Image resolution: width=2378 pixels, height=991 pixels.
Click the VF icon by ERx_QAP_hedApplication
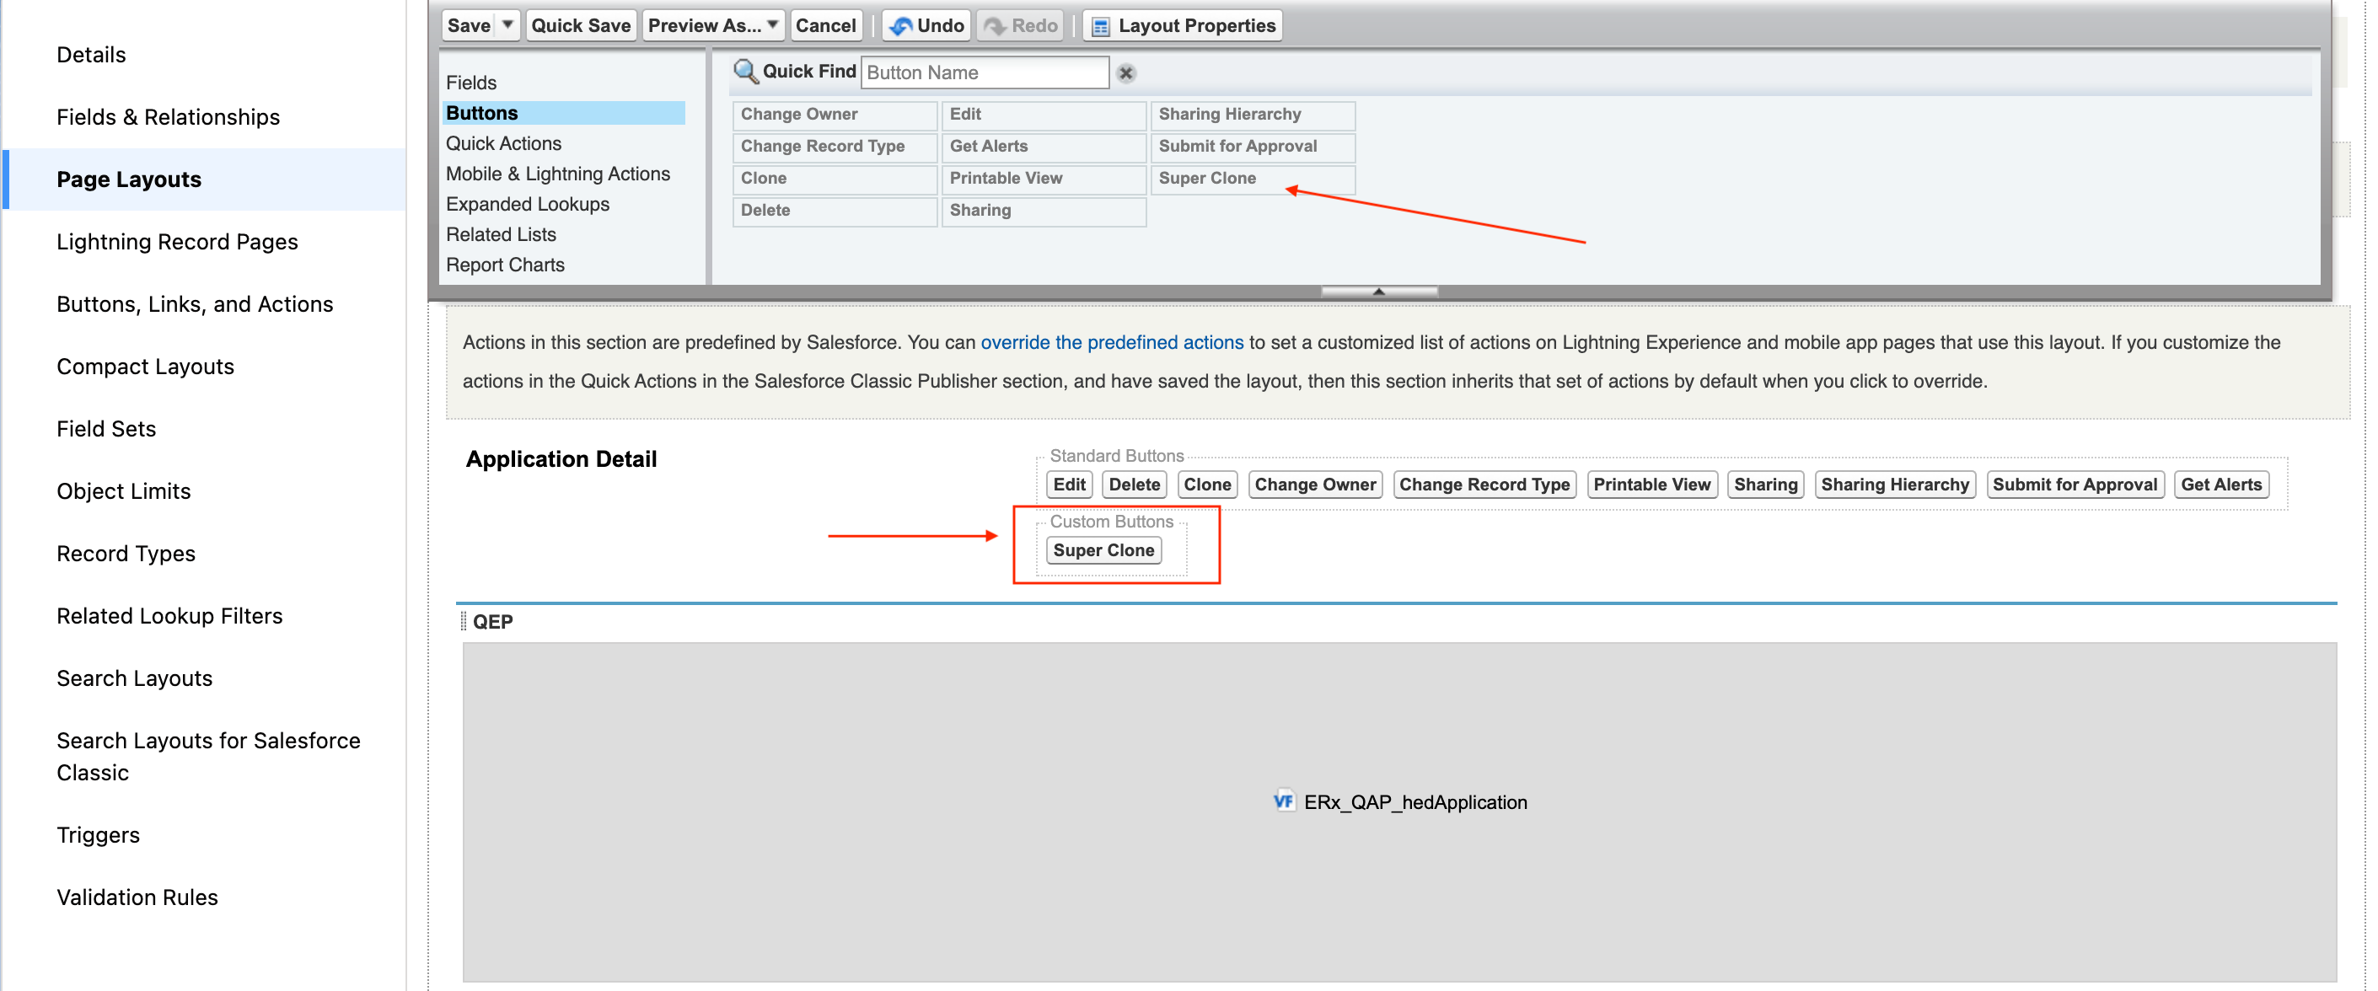coord(1282,801)
